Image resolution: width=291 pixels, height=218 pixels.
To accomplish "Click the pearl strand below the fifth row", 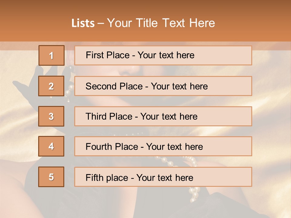I will tap(194, 193).
